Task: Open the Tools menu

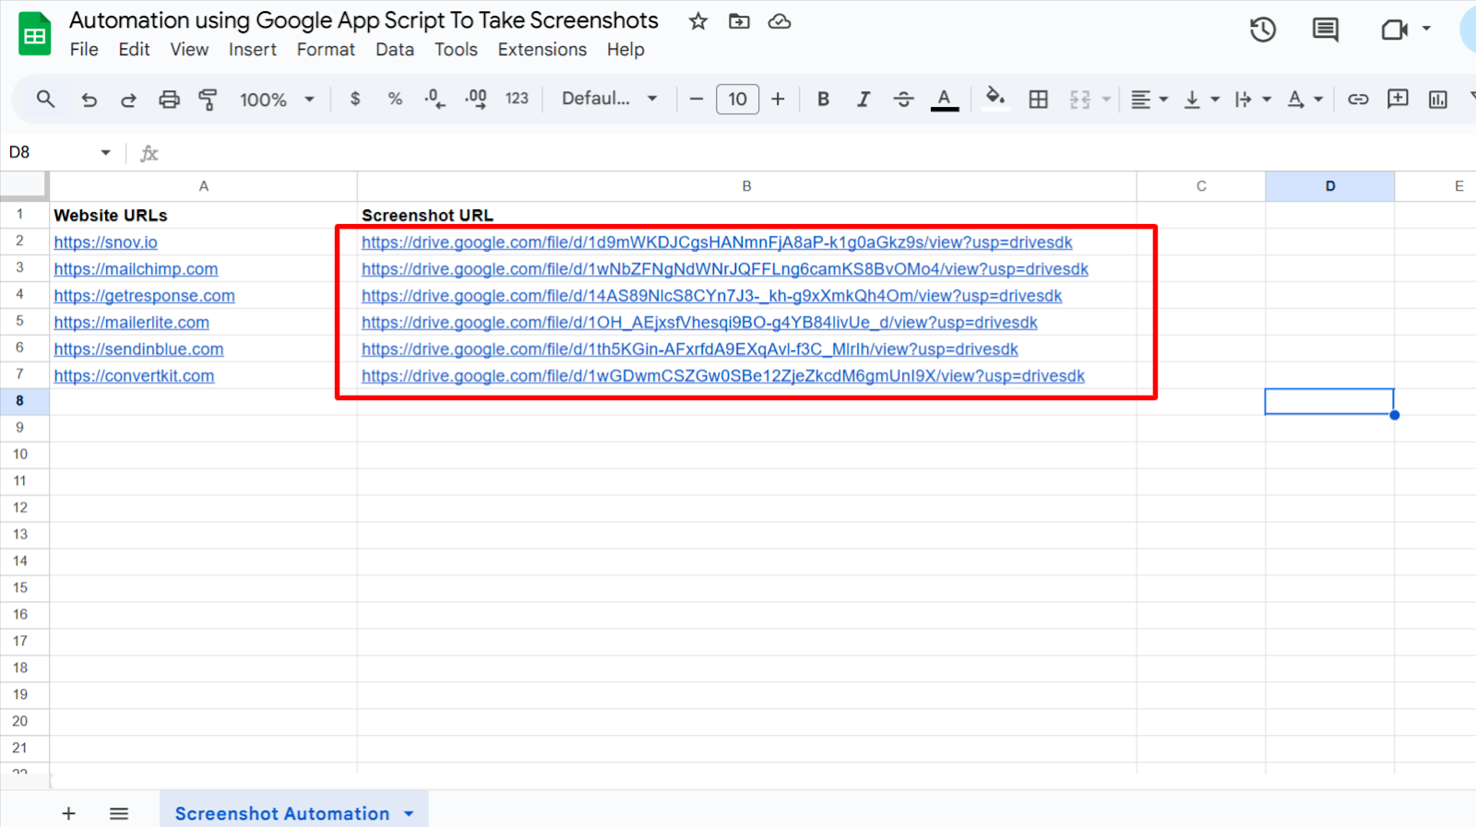Action: tap(456, 50)
